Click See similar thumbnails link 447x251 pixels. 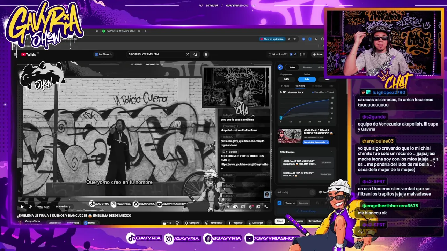316,142
